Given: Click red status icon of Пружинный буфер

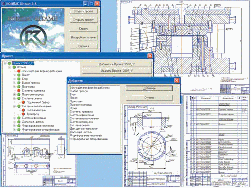Looking at the screenshot, I should (24, 102).
